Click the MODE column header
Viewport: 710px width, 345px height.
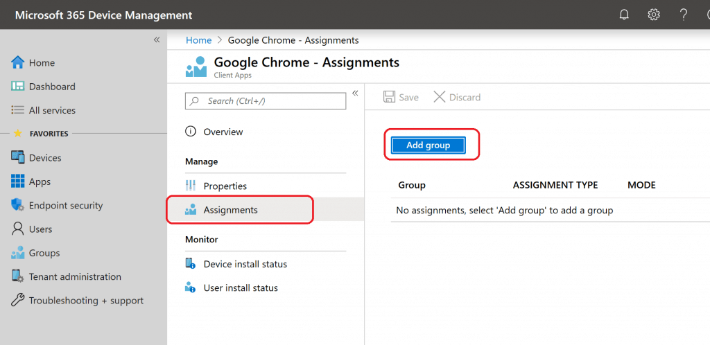point(641,185)
